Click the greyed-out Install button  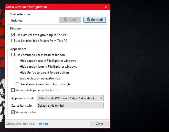(70, 20)
